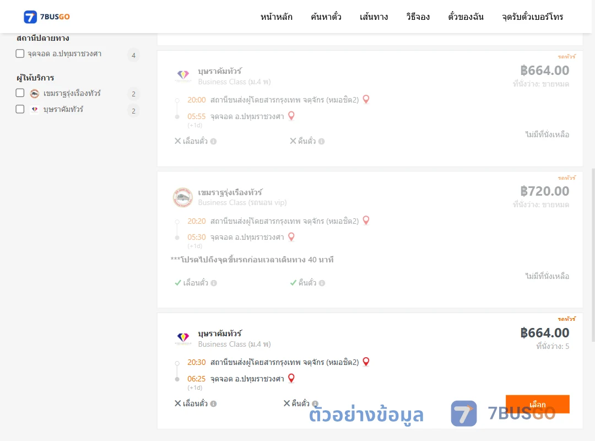Click the green check beside เลื่อนตั๋ว on 20:20 trip
This screenshot has width=595, height=441.
tap(177, 283)
